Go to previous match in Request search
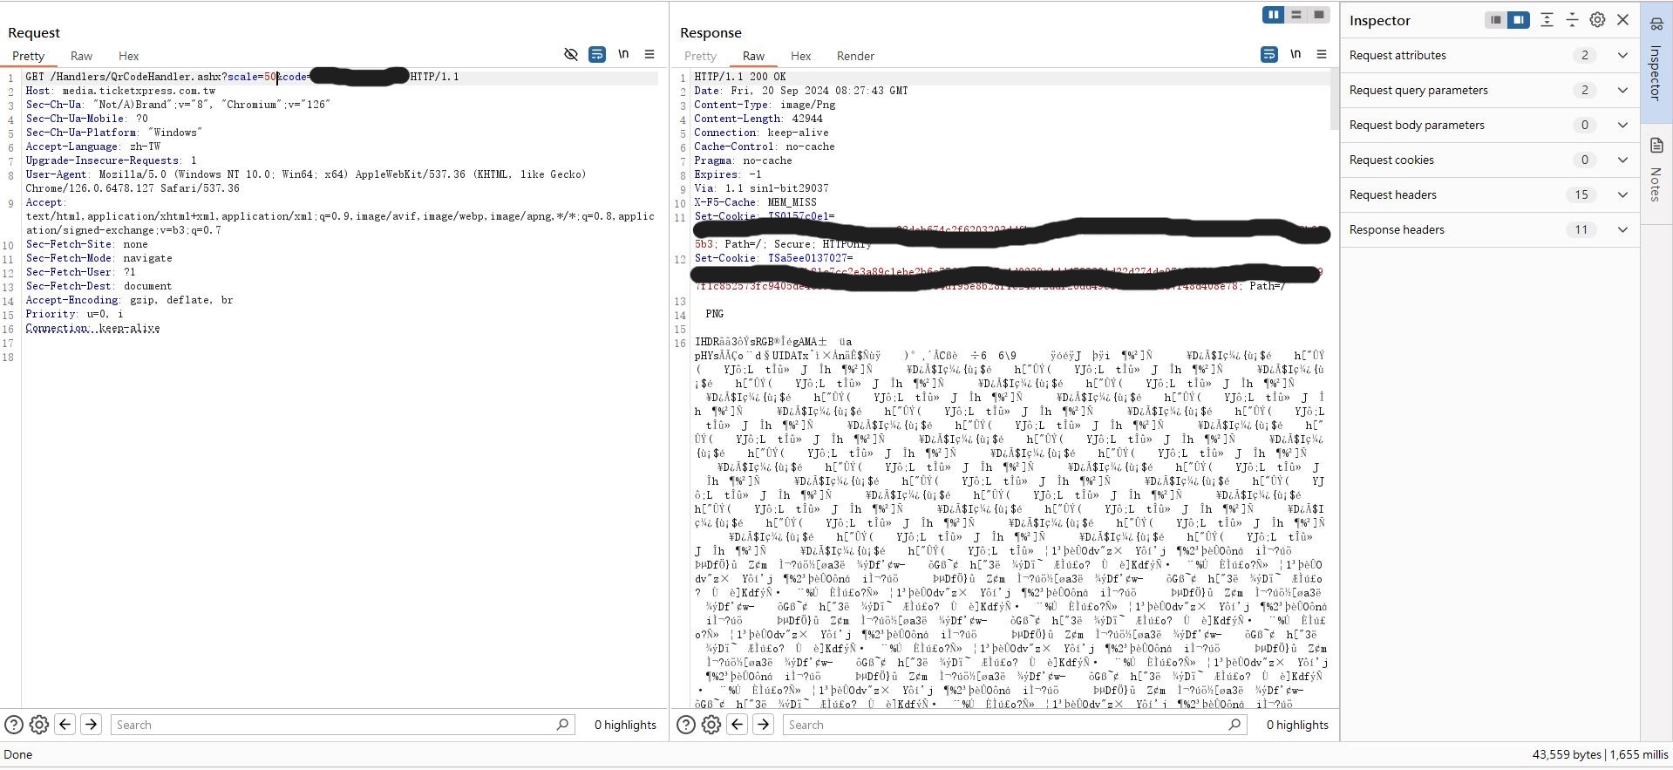 coord(65,725)
